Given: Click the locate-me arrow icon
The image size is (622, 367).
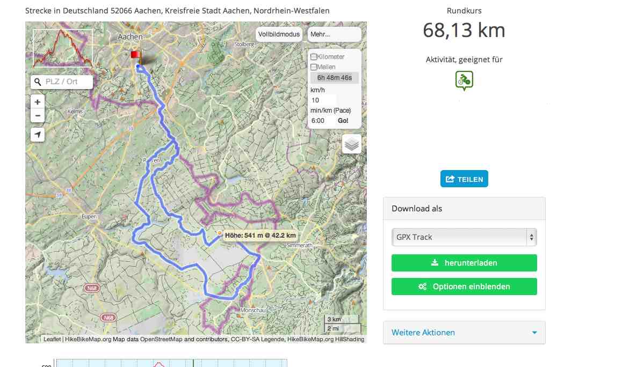Looking at the screenshot, I should pyautogui.click(x=38, y=135).
